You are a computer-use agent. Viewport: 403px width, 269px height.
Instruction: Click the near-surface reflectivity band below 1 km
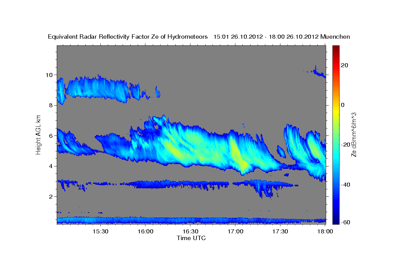(191, 220)
